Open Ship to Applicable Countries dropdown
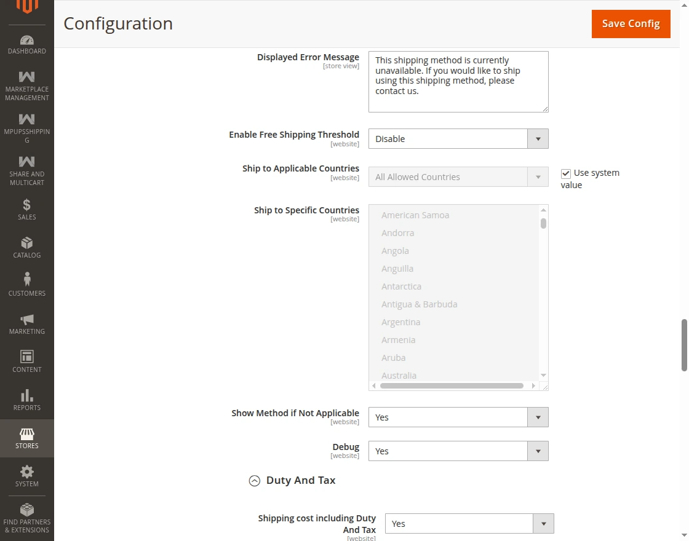 458,177
